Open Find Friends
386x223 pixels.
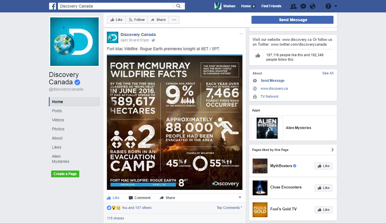(271, 6)
